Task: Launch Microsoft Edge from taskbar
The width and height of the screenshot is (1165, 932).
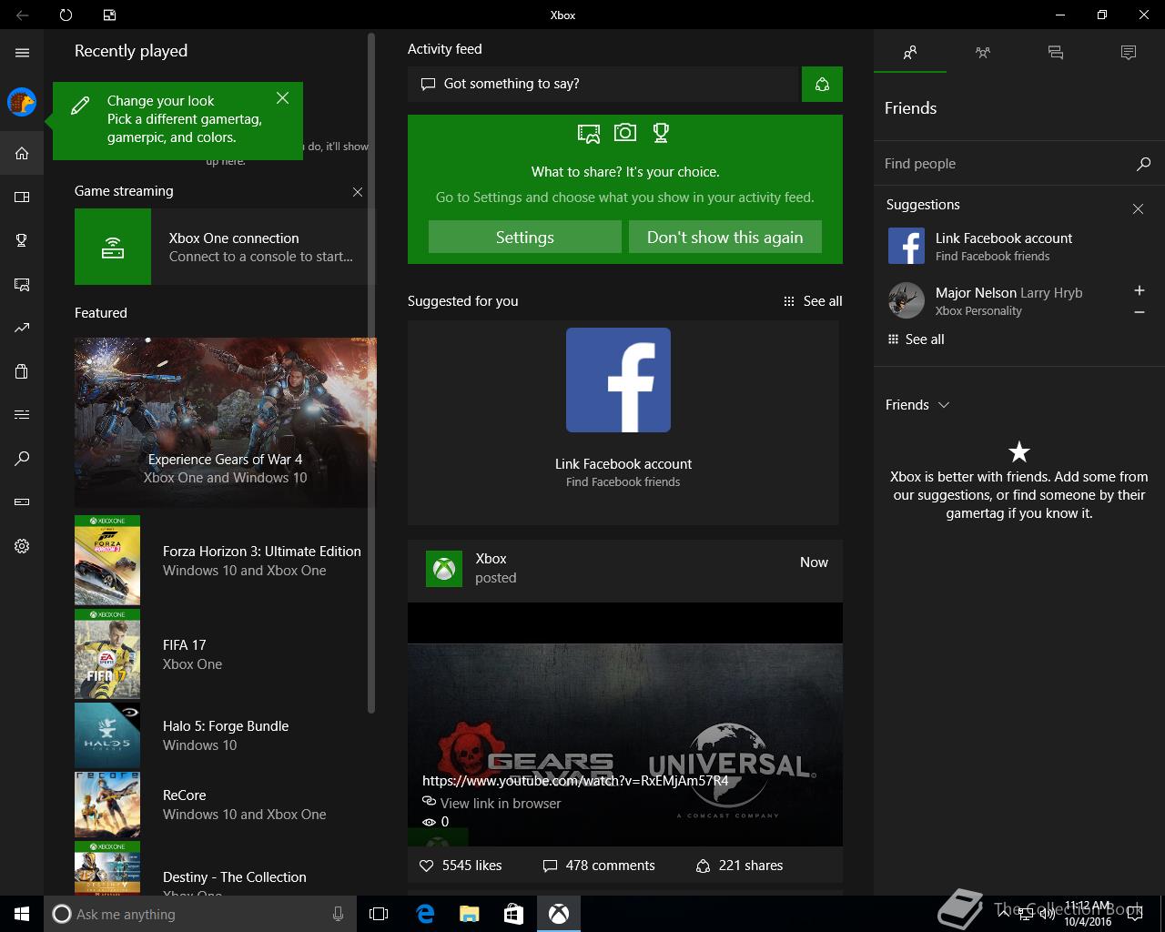Action: (x=424, y=914)
